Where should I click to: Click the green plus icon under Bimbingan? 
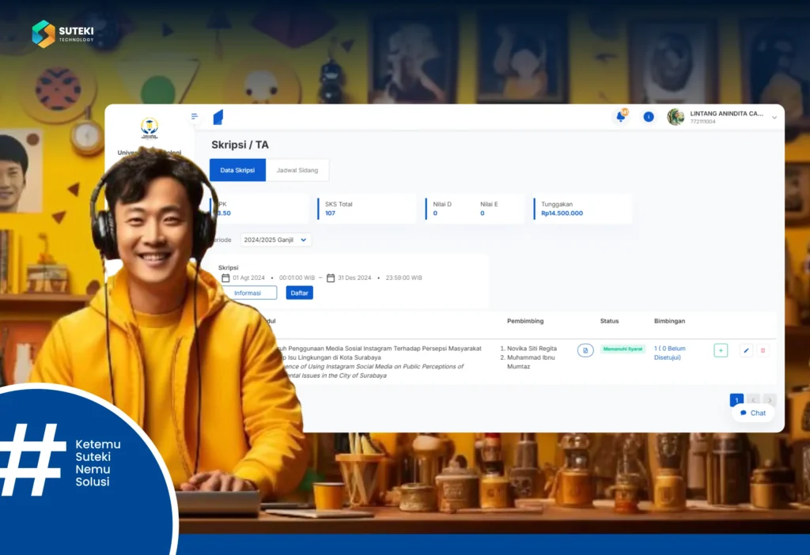[720, 349]
